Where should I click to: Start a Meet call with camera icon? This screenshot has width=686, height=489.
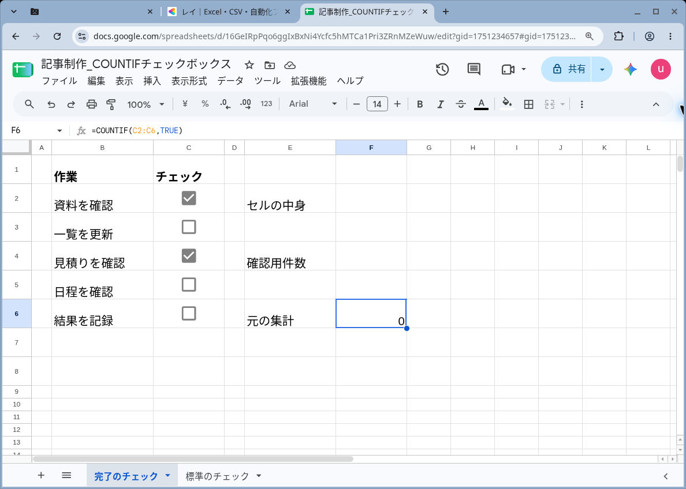click(508, 69)
